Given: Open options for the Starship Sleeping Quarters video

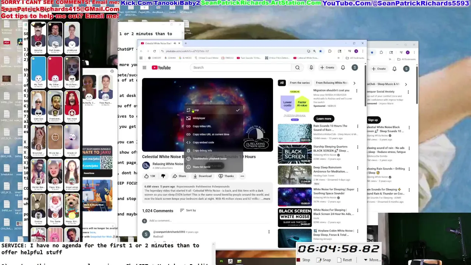Looking at the screenshot, I should (357, 147).
